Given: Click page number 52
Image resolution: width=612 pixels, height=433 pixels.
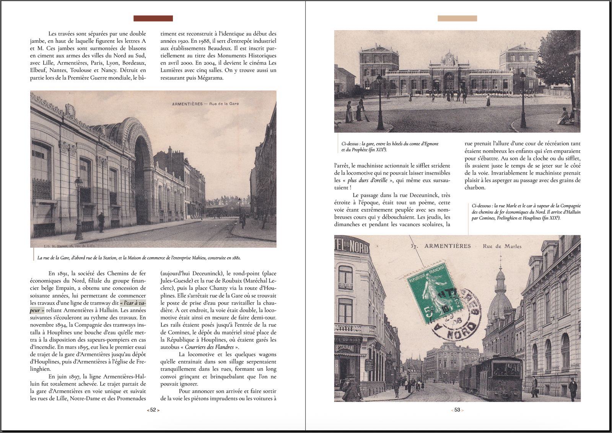Looking at the screenshot, I should click(153, 410).
